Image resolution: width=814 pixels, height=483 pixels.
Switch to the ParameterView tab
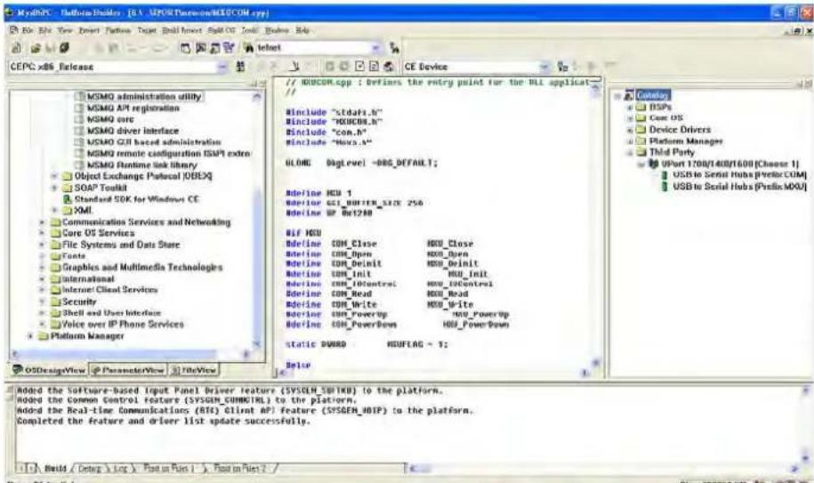[128, 370]
